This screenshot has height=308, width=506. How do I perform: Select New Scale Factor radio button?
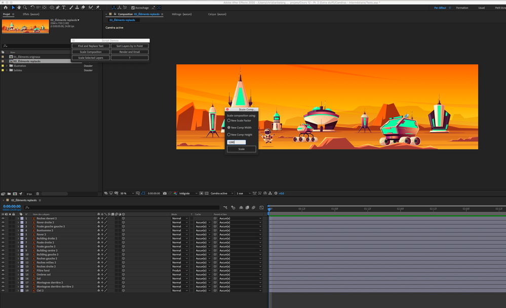pyautogui.click(x=229, y=121)
